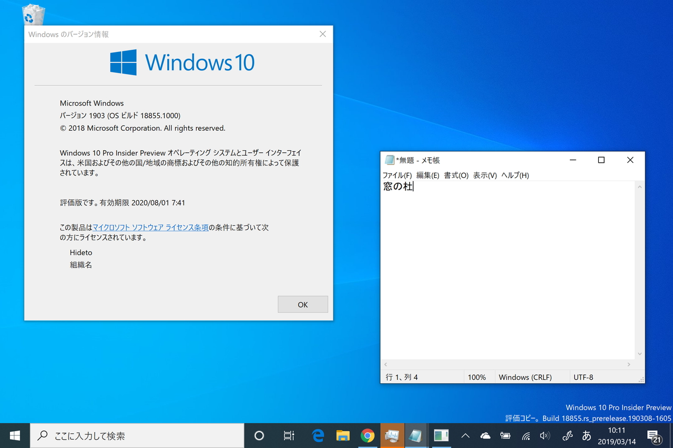Open File Explorer from the taskbar
Screen dimensions: 673x448
343,435
